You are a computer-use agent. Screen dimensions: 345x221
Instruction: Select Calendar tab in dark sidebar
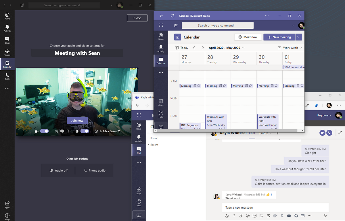(x=7, y=64)
